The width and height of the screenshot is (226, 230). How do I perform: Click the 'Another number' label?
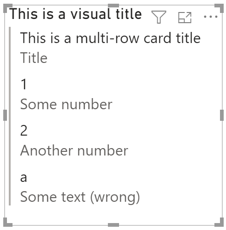click(74, 150)
